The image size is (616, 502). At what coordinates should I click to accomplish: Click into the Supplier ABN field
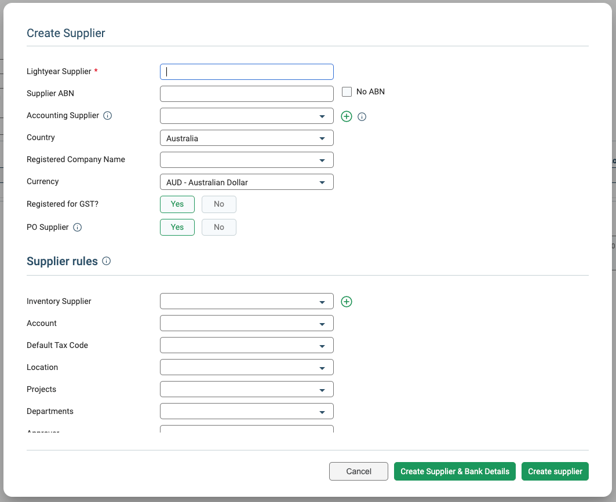247,94
